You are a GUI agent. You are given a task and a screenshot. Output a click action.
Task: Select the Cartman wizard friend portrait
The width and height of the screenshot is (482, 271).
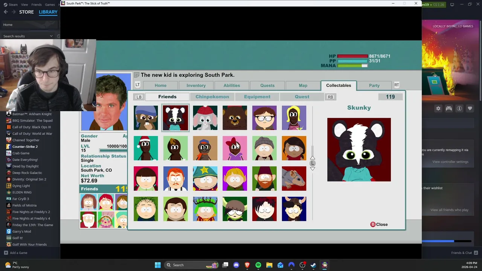click(205, 178)
